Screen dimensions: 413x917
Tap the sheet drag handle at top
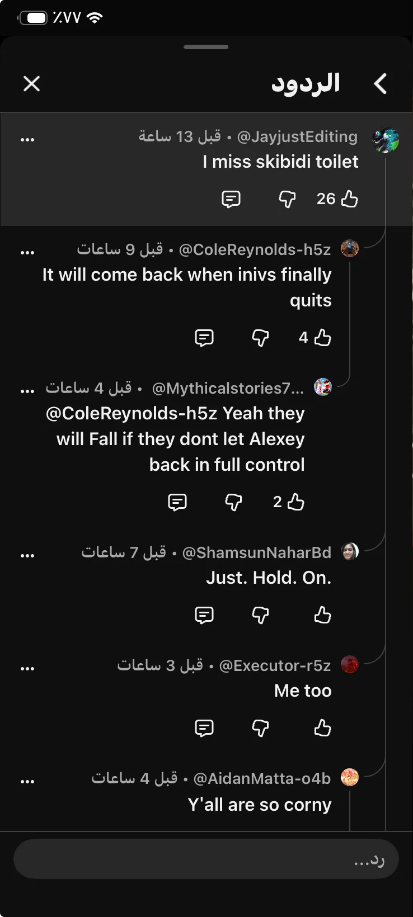[206, 47]
